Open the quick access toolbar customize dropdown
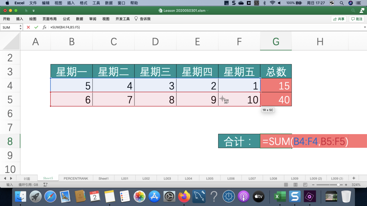Screen dimensions: 367x206 coord(34,11)
